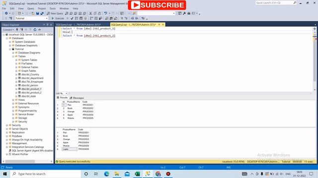This screenshot has height=178, width=318.
Task: Click the Navigate Backward icon
Action: coord(6,13)
